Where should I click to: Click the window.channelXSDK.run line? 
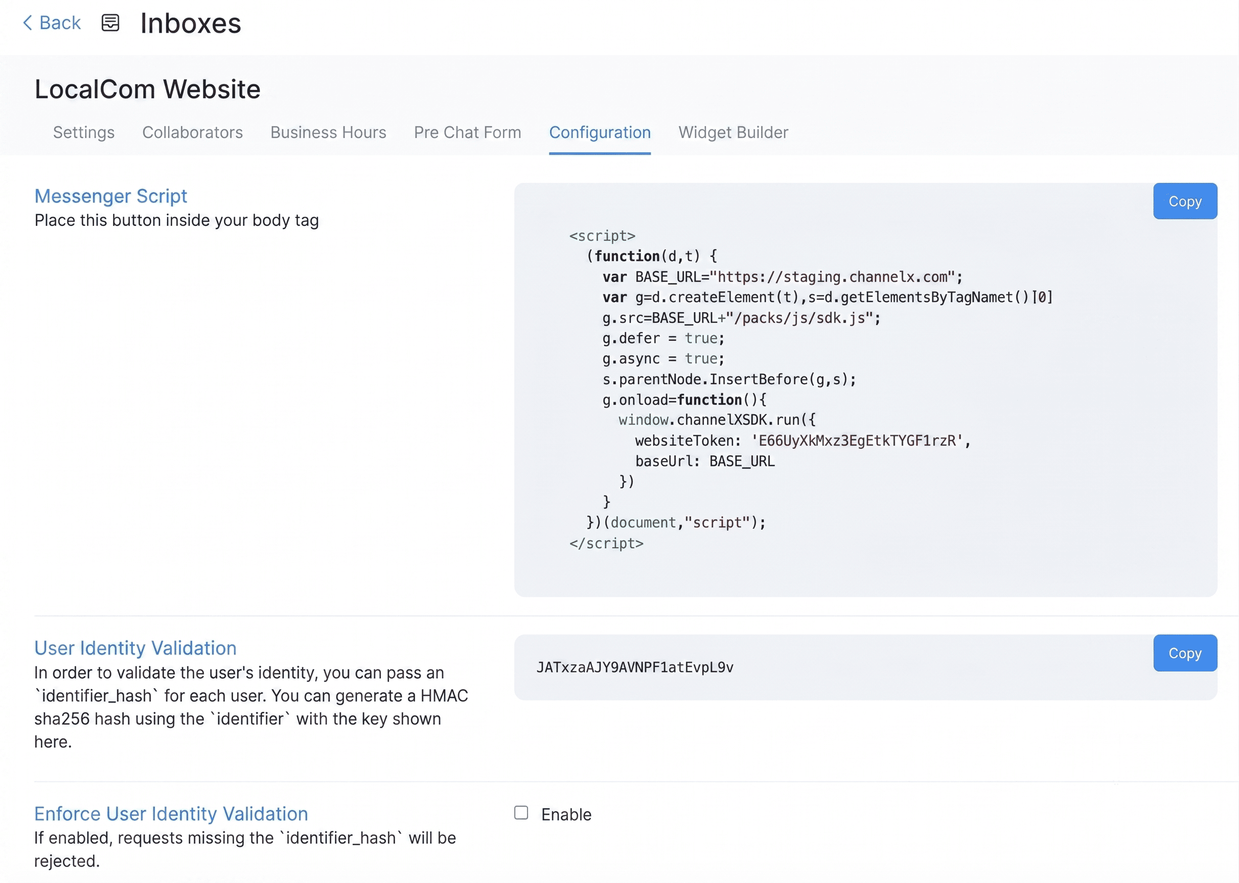717,421
